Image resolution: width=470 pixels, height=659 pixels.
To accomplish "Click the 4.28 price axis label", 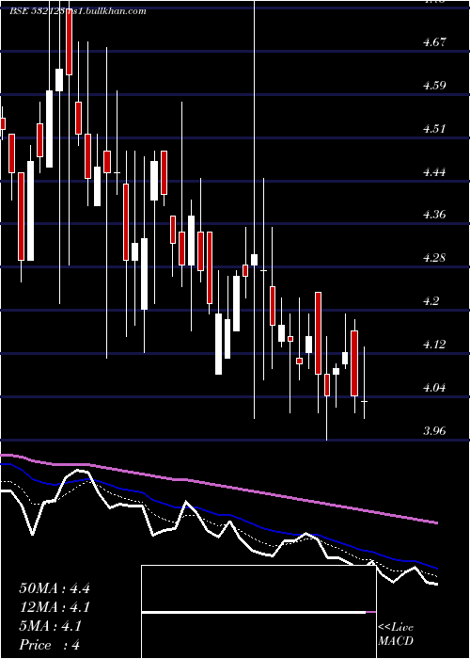I will click(434, 258).
